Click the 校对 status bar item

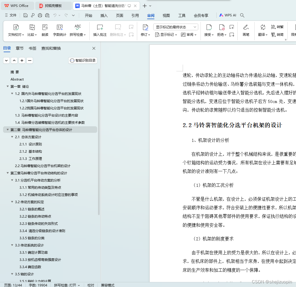pos(91,285)
